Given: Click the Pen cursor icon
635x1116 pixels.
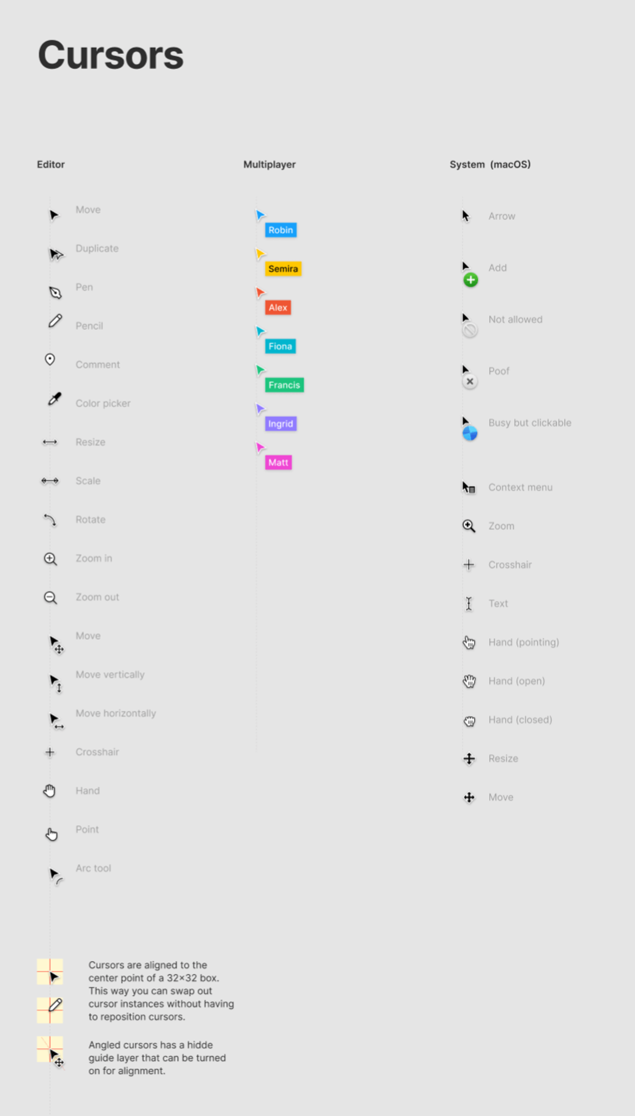Looking at the screenshot, I should (x=55, y=293).
